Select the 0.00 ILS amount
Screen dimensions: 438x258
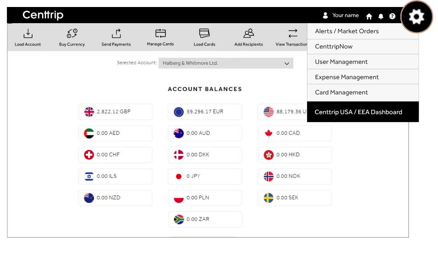107,176
